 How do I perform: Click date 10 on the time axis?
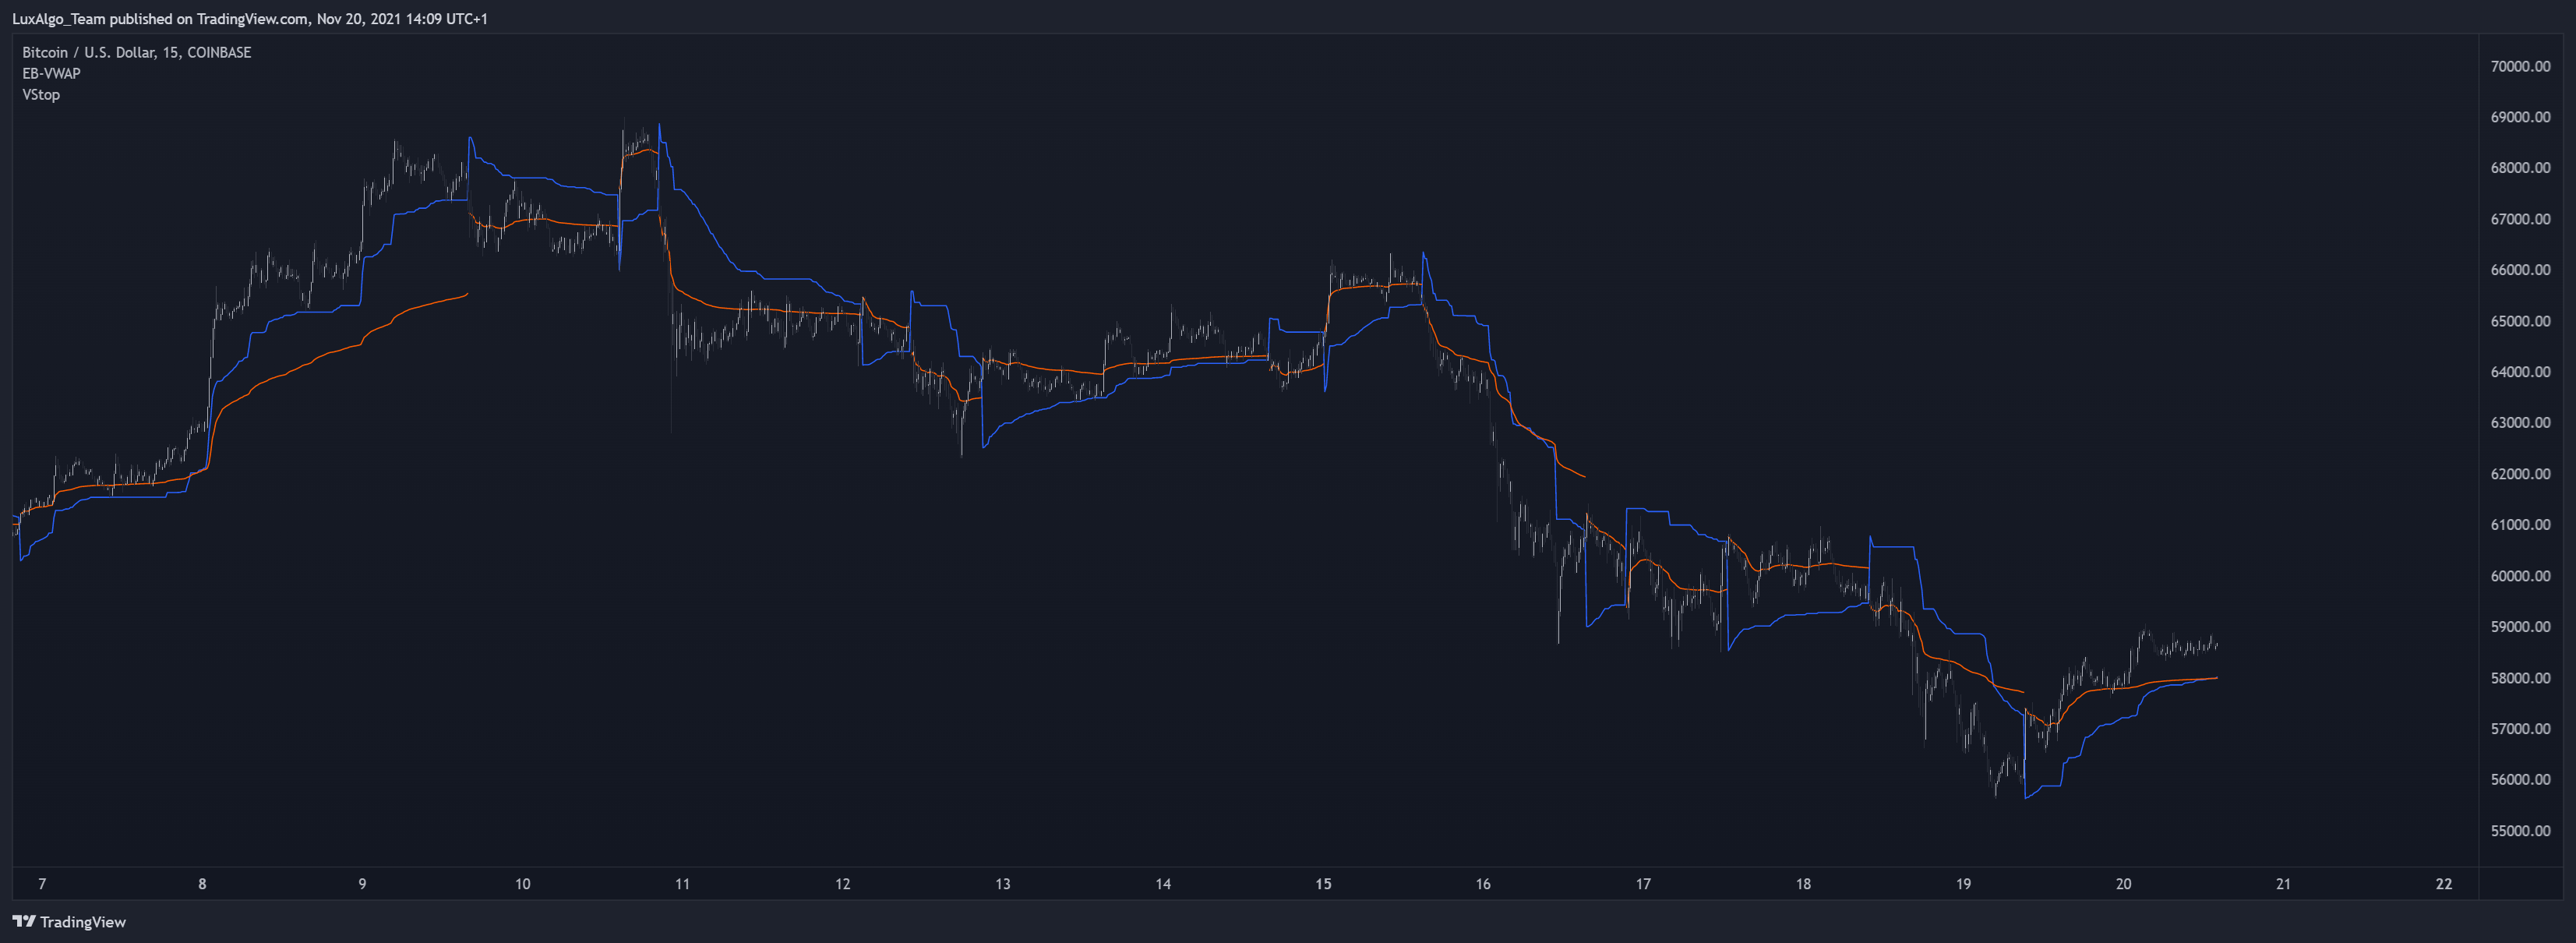[522, 884]
